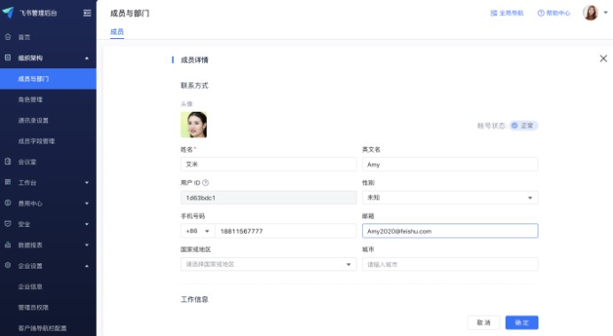This screenshot has width=613, height=336.
Task: Switch to the 成员 tab
Action: tap(117, 32)
